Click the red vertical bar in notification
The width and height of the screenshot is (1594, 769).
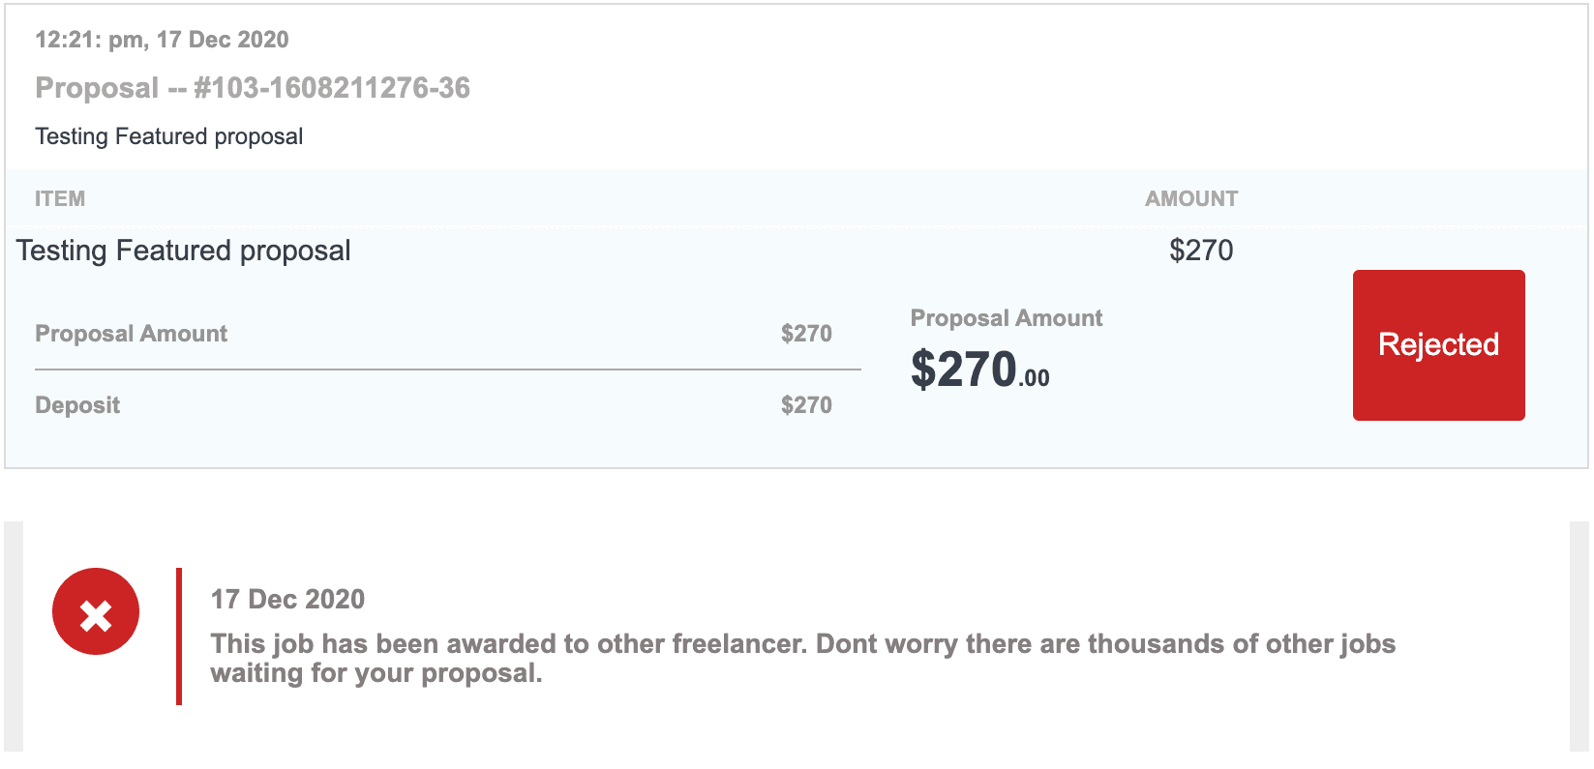coord(179,636)
